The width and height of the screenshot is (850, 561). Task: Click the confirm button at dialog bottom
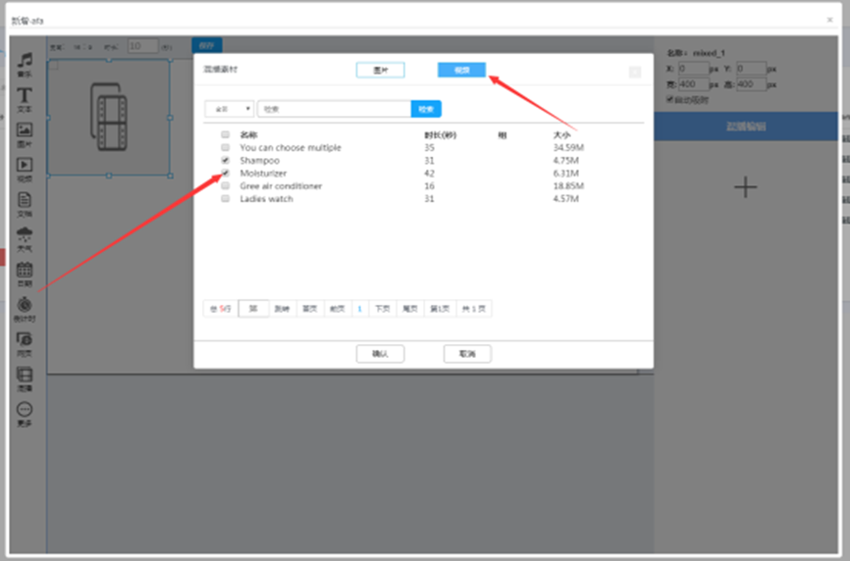click(x=380, y=354)
